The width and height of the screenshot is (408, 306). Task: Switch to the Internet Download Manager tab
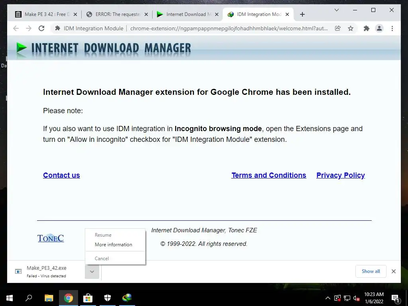point(188,14)
